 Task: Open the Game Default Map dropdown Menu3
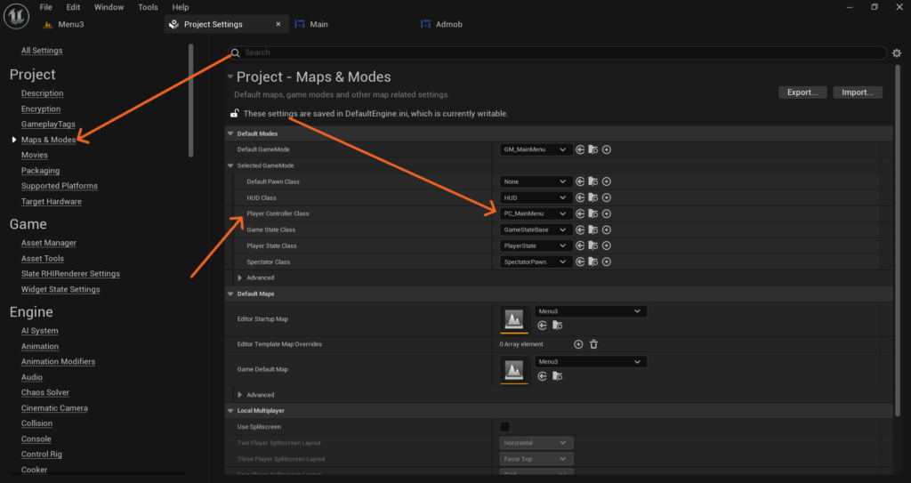[x=591, y=361]
